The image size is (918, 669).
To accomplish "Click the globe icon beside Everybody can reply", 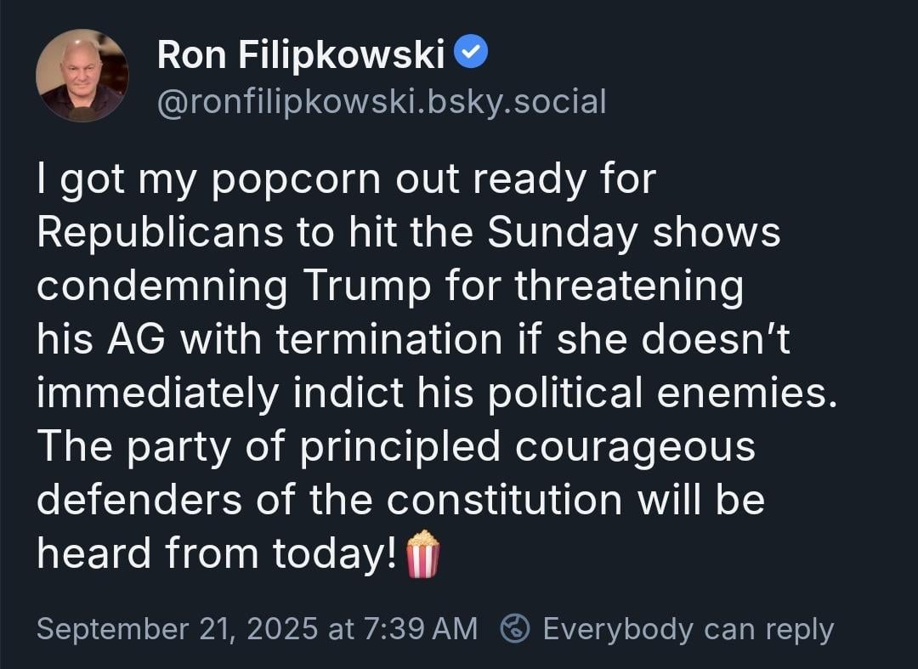I will (x=515, y=628).
